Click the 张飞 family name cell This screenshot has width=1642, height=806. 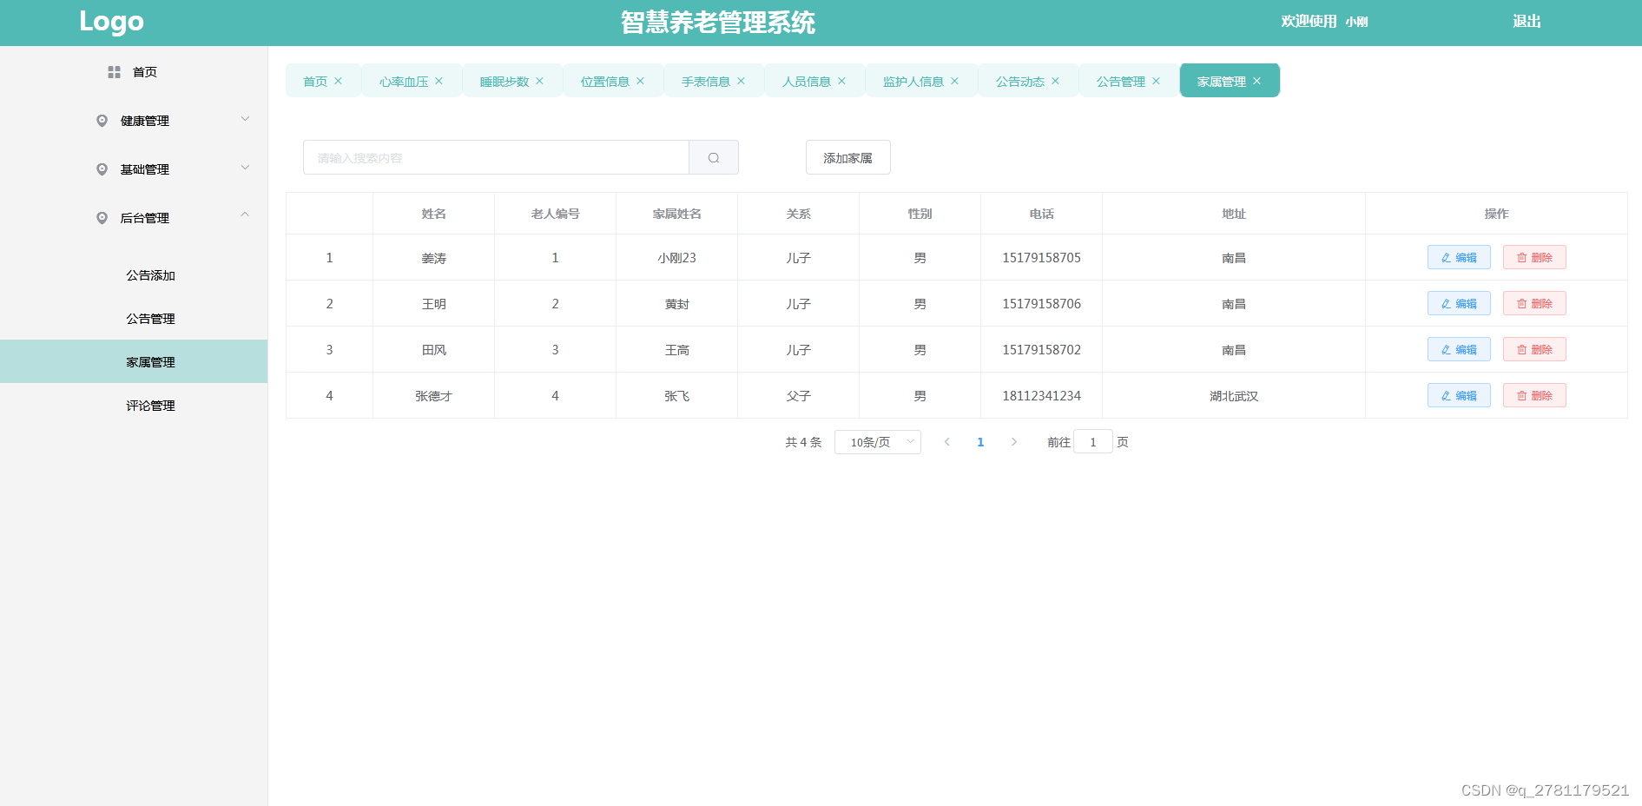(x=676, y=396)
